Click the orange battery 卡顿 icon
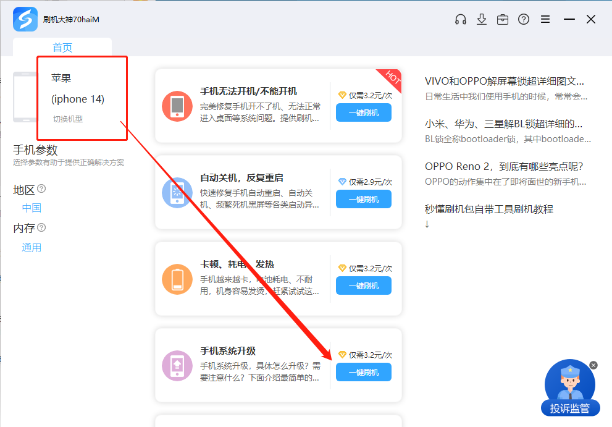Screen dimensions: 612x427 pos(177,279)
